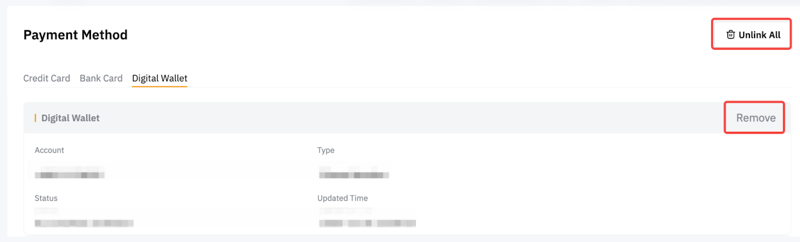Click the Type field label
800x242 pixels.
326,150
